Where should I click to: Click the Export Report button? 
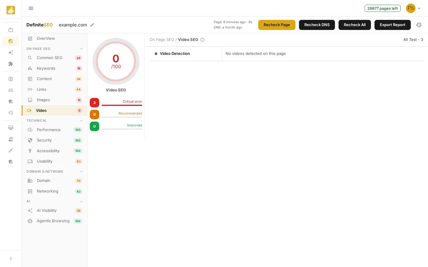(392, 25)
